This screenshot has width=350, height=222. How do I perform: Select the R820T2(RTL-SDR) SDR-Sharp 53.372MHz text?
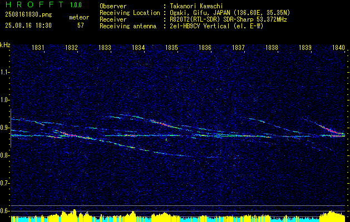pyautogui.click(x=228, y=19)
